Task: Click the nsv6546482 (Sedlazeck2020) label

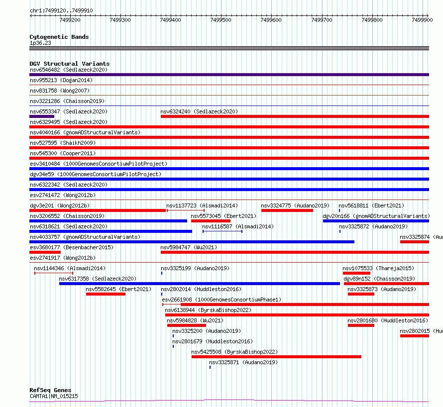Action: point(69,70)
